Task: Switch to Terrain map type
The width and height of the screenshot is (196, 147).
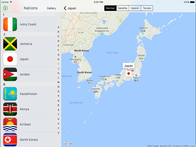Action: (147, 8)
